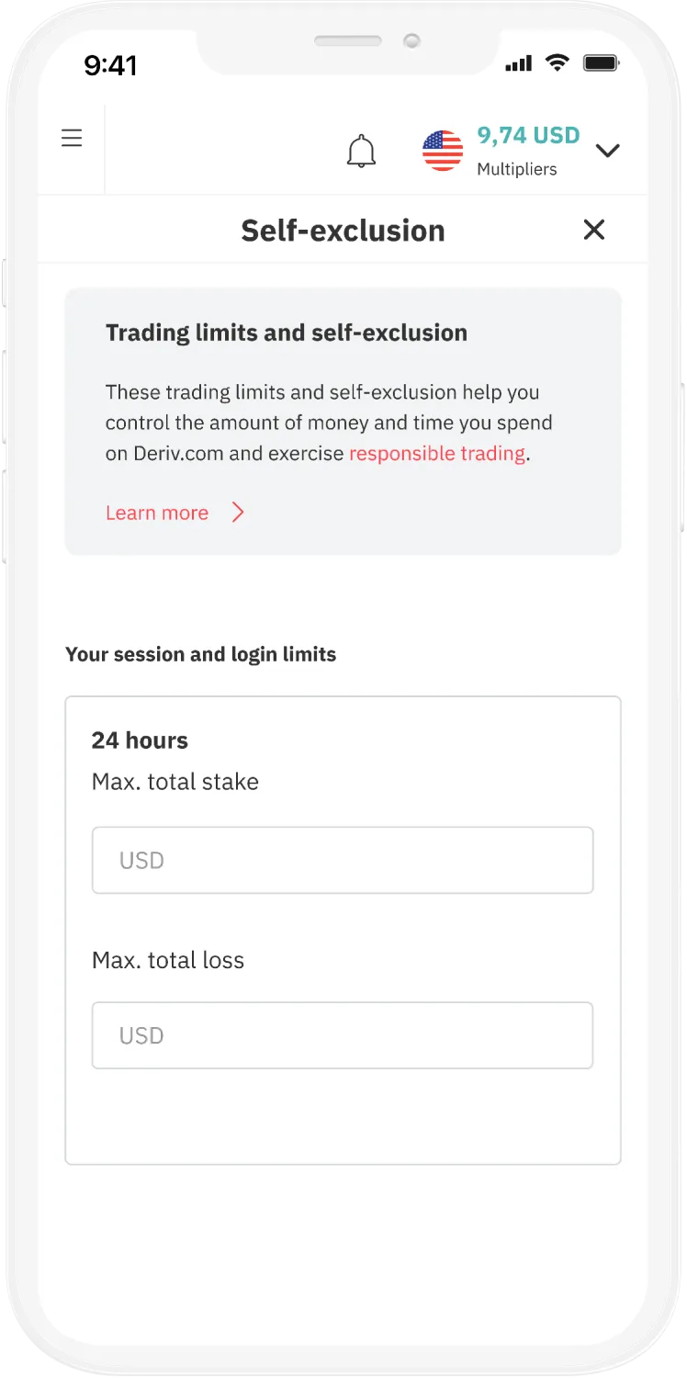Click the US flag account icon
The width and height of the screenshot is (687, 1378).
point(443,150)
